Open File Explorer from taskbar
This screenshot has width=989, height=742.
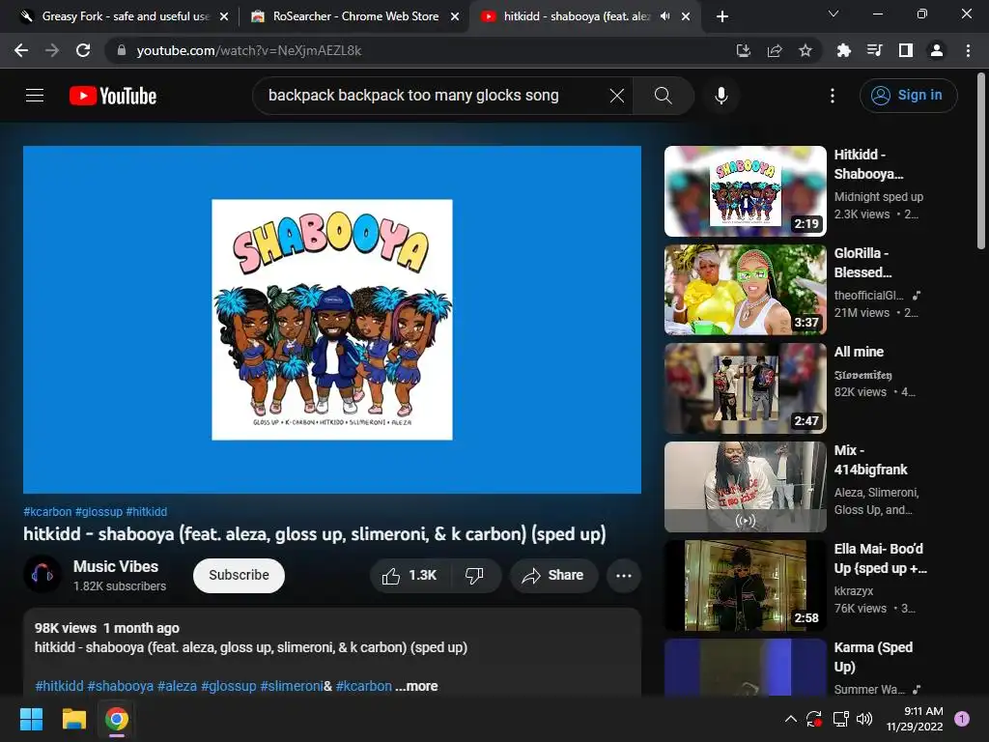[x=73, y=719]
